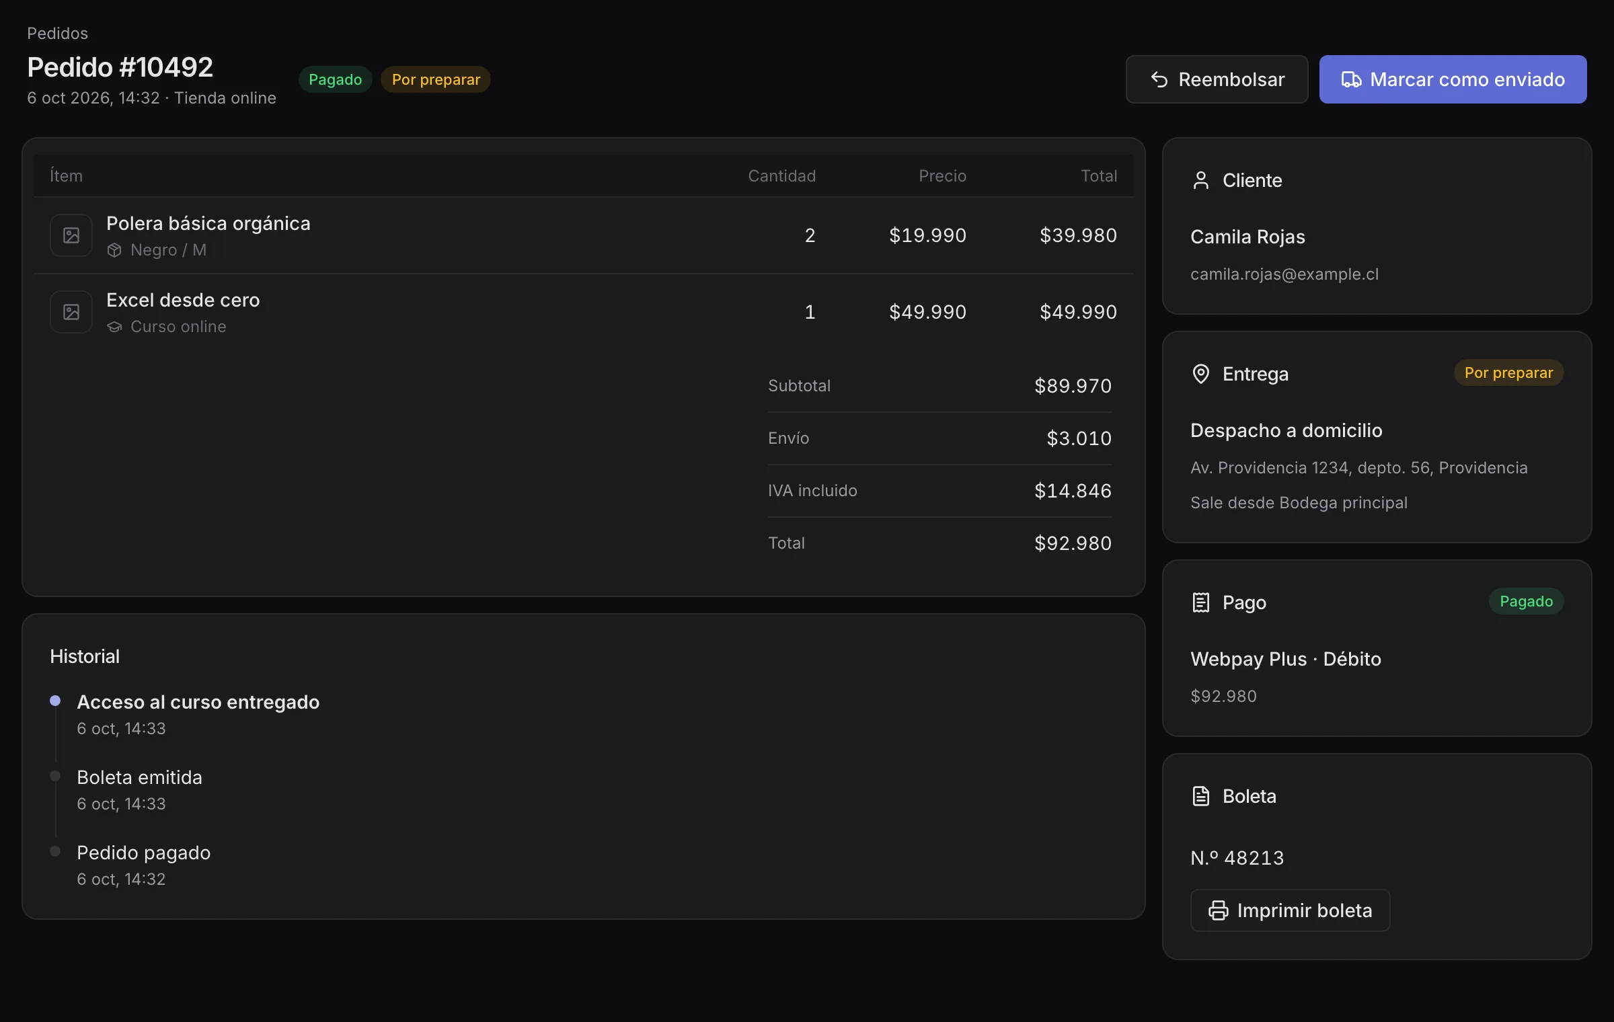1614x1022 pixels.
Task: Click the Excel desde cero item name
Action: point(183,300)
